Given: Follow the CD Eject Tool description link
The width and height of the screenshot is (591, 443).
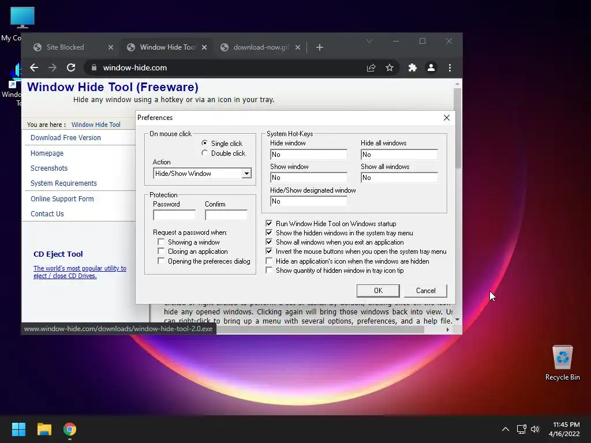Looking at the screenshot, I should pyautogui.click(x=80, y=272).
